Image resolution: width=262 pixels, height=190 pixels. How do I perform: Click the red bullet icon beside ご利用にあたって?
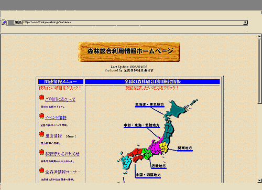tap(41, 98)
